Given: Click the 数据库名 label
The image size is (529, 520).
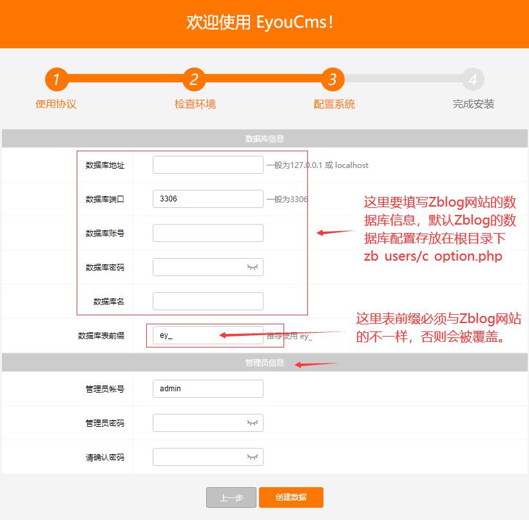Looking at the screenshot, I should click(109, 302).
